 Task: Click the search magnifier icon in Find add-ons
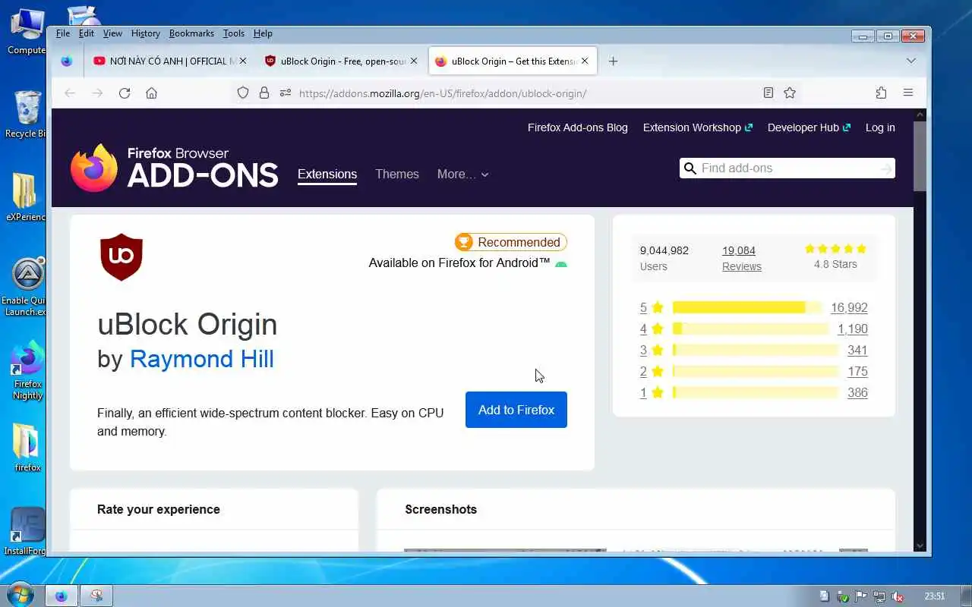click(x=690, y=168)
